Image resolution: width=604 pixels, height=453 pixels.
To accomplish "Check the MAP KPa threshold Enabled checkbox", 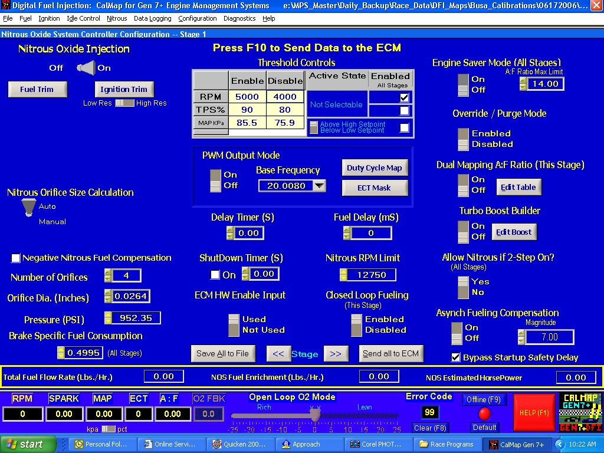I will [404, 127].
